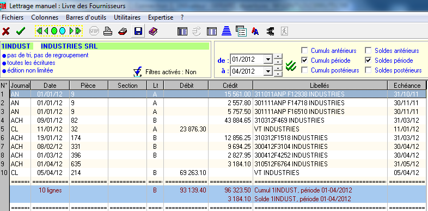Open the Fichiers menu
The width and height of the screenshot is (428, 211).
pos(13,17)
